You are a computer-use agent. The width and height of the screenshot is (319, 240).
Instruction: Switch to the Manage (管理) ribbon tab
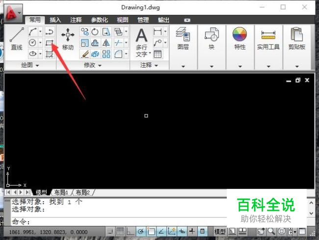tap(143, 20)
